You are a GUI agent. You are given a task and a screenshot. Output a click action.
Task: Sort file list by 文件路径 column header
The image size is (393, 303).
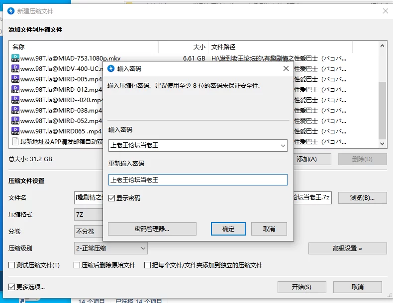click(x=280, y=47)
